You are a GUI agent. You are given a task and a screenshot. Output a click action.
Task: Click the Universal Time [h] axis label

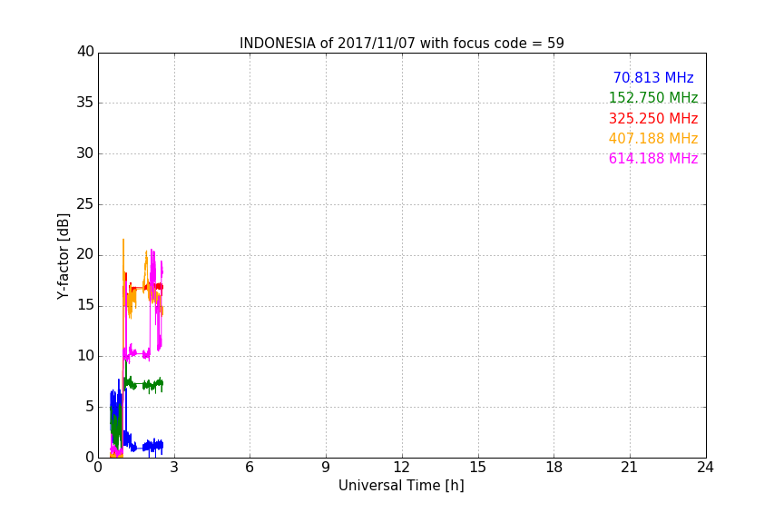tap(401, 486)
